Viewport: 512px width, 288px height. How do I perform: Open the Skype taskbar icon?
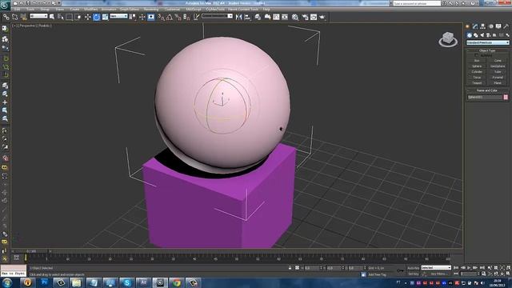126,282
